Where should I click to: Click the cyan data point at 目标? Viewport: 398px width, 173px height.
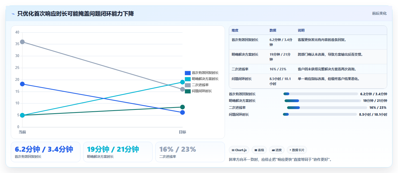pos(182,82)
